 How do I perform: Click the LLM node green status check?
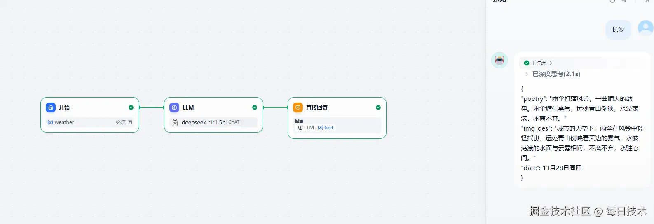[x=255, y=107]
